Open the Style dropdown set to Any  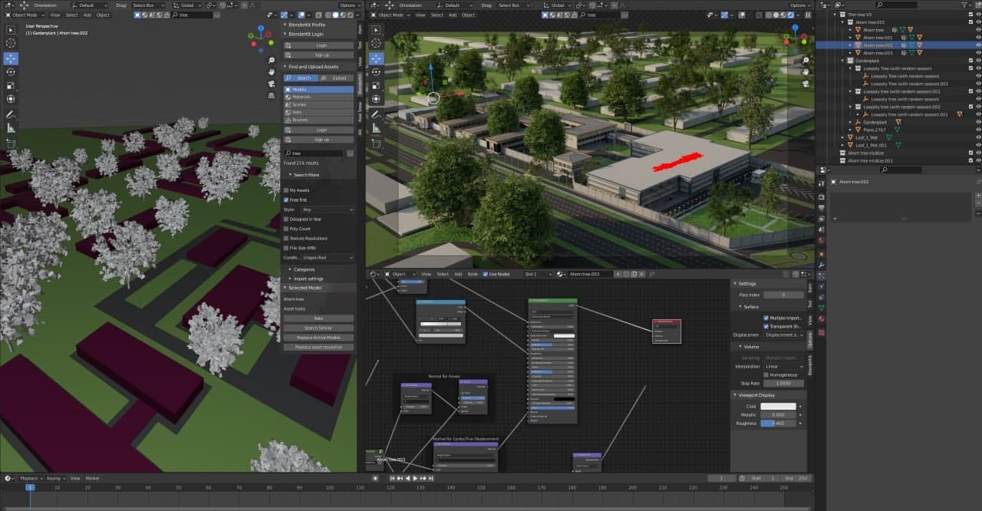[328, 209]
